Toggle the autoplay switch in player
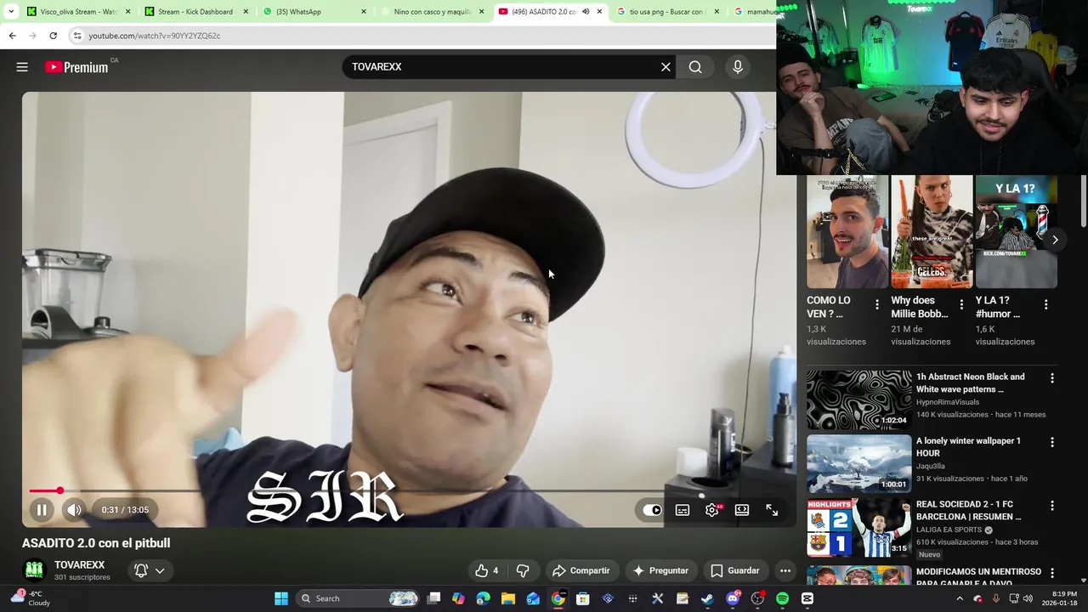1088x612 pixels. tap(652, 510)
